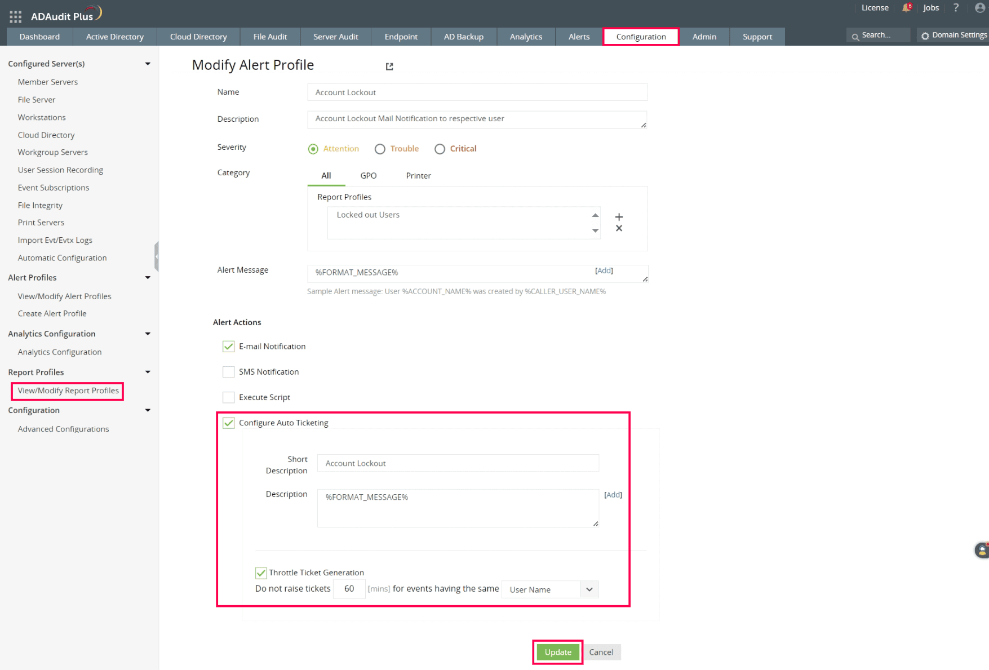The width and height of the screenshot is (989, 670).
Task: Uncheck Throttle Ticket Generation checkbox
Action: pyautogui.click(x=261, y=573)
